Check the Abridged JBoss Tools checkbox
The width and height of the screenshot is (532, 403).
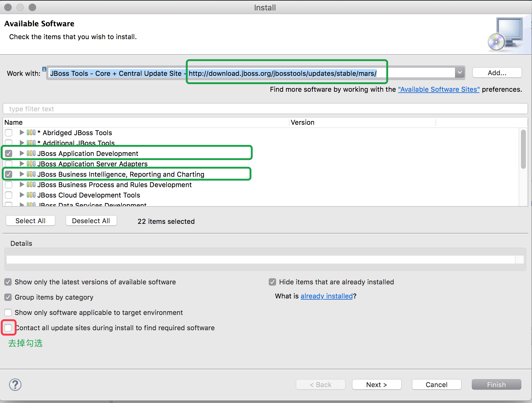[9, 133]
